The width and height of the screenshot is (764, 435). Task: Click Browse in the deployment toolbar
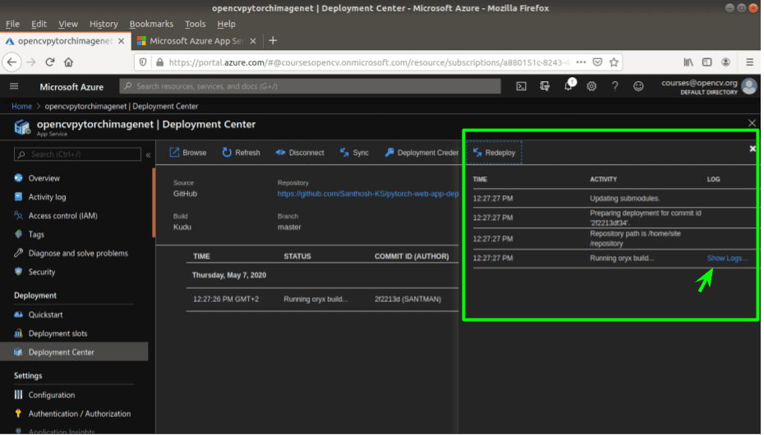point(188,153)
